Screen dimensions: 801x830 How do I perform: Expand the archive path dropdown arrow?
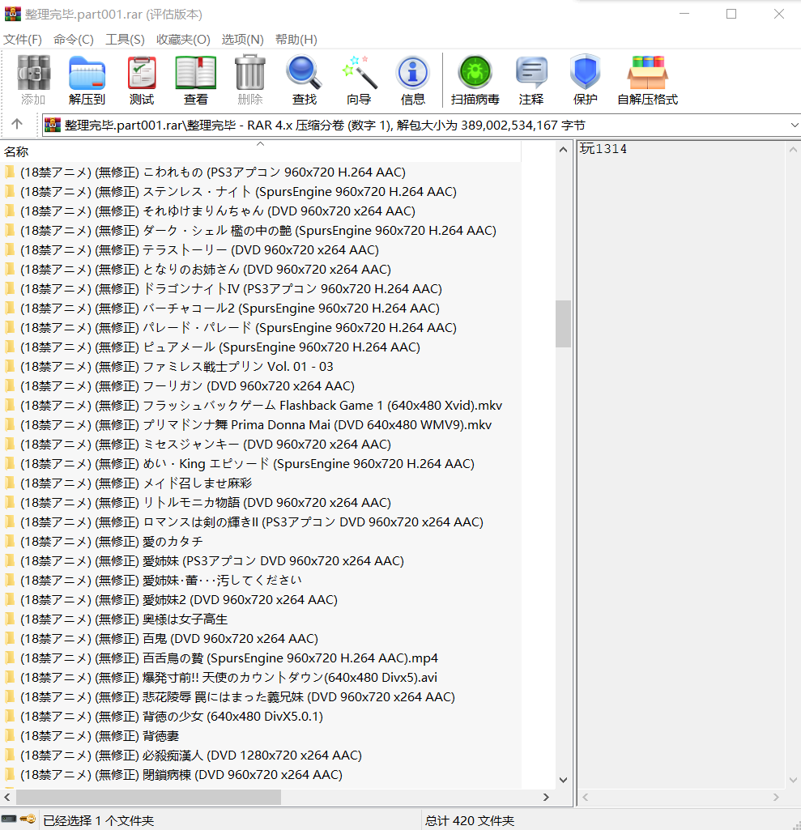click(795, 126)
